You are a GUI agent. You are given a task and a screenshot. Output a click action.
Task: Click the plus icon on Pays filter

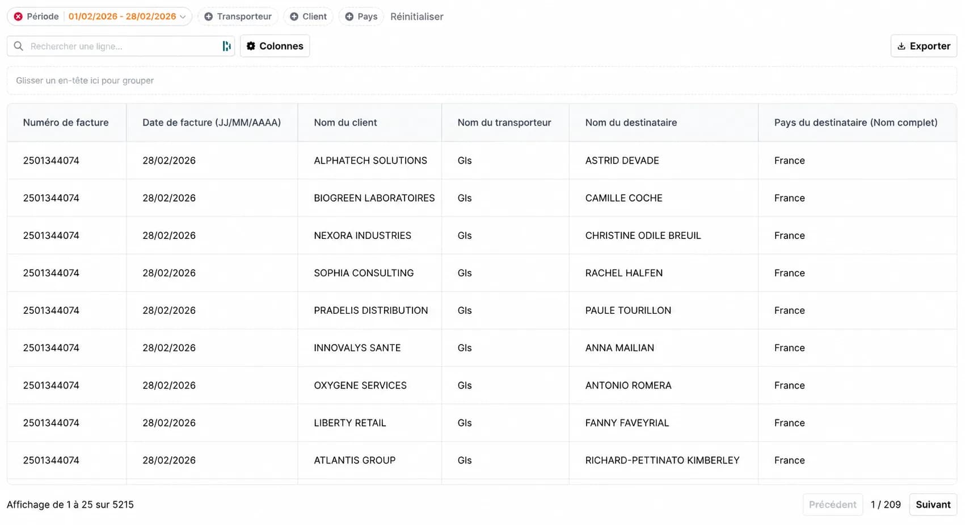click(x=349, y=16)
